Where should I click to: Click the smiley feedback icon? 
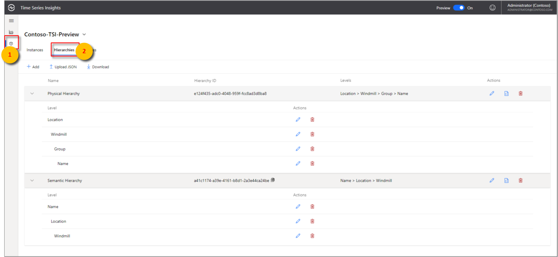tap(493, 8)
